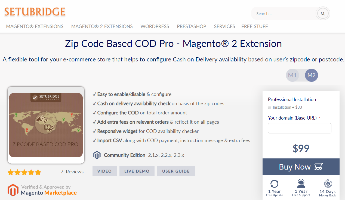
Task: Click the 1 Year Free Update refresh icon
Action: pos(275,184)
